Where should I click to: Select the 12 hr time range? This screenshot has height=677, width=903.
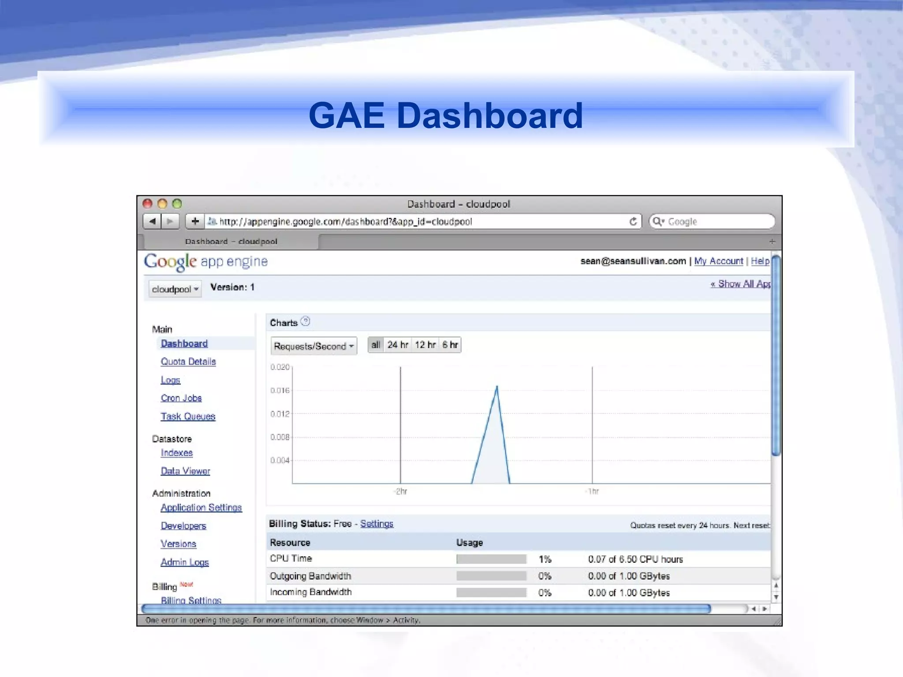(425, 345)
